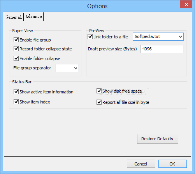Viewport: 195px width, 174px height.
Task: Open the File group separator dropdown
Action: tap(67, 68)
